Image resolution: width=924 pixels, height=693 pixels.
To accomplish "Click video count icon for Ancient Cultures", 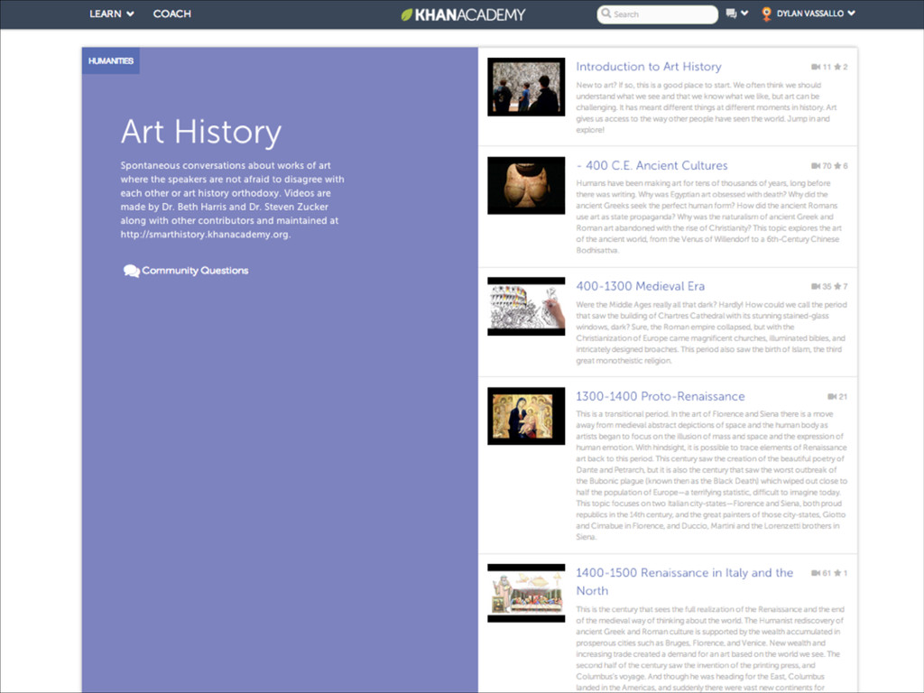I will coord(816,166).
